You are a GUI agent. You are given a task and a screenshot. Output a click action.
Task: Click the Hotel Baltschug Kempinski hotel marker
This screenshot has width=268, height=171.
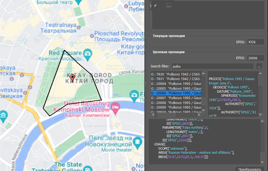[x=115, y=109]
